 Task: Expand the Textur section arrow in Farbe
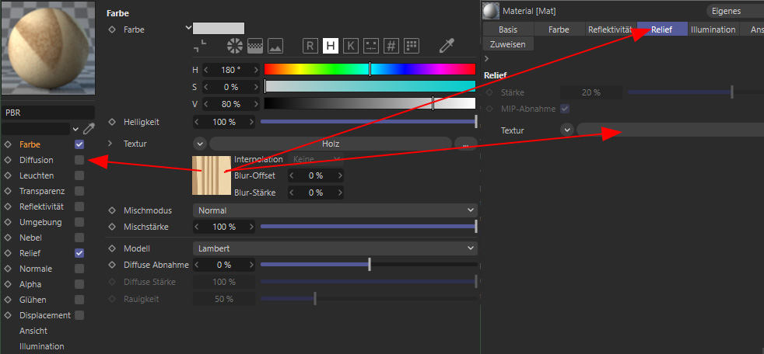pos(110,144)
